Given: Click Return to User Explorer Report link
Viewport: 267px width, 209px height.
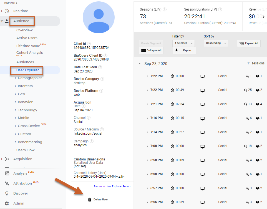Looking at the screenshot, I should pyautogui.click(x=112, y=187).
